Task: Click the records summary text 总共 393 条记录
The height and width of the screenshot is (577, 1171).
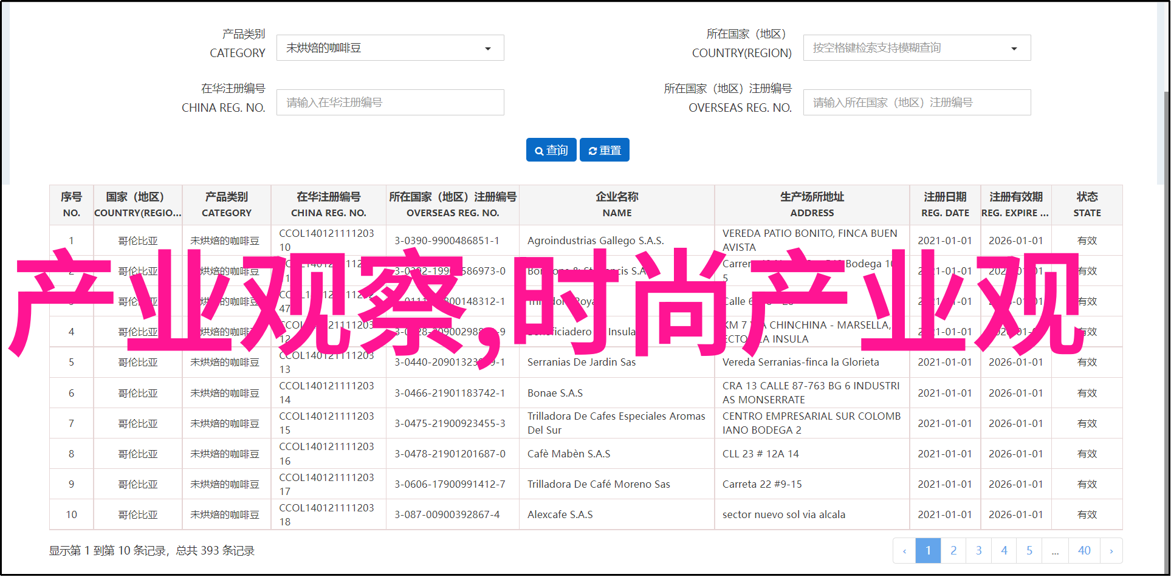Action: 215,551
